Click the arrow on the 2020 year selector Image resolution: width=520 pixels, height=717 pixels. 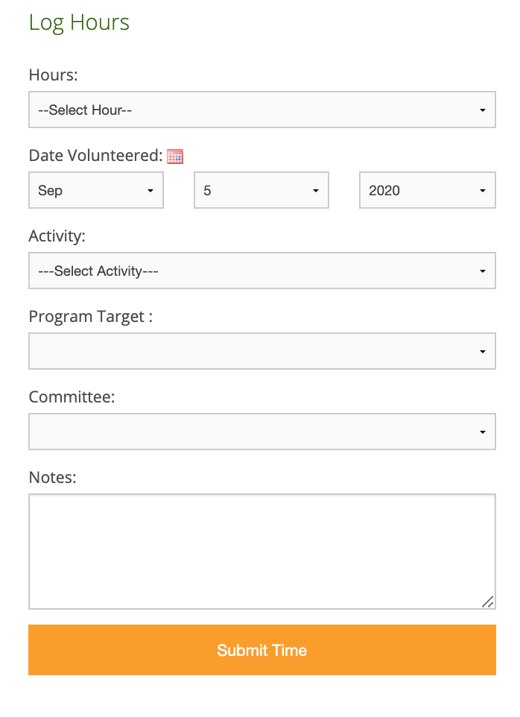click(483, 191)
